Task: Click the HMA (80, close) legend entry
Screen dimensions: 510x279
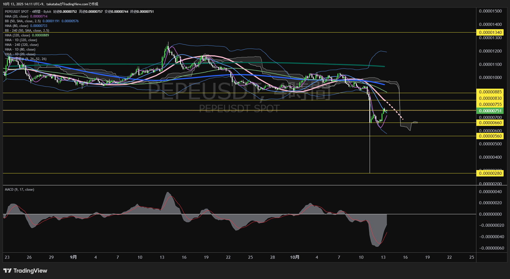Action: pos(17,26)
